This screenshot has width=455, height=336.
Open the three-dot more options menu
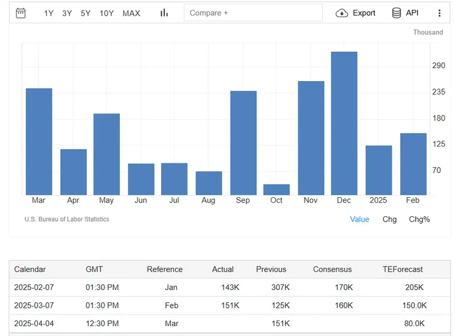coord(439,13)
